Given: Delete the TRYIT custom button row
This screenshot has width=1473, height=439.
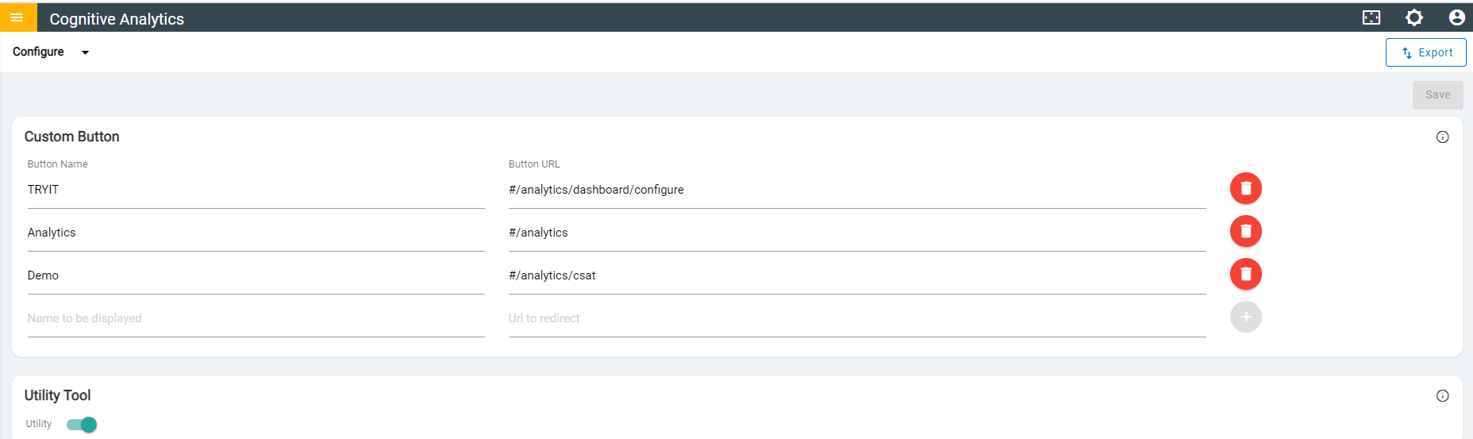Looking at the screenshot, I should [1245, 189].
